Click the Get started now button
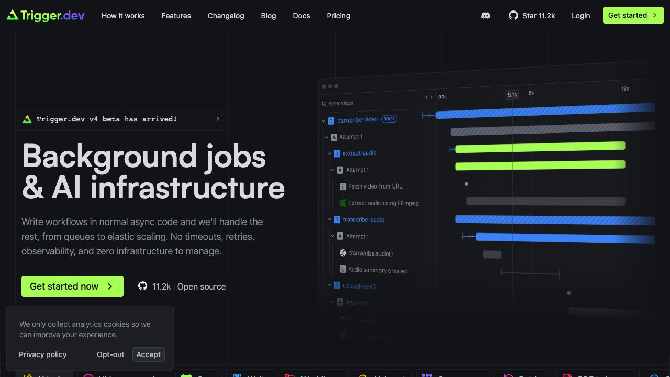670x377 pixels. coord(72,286)
